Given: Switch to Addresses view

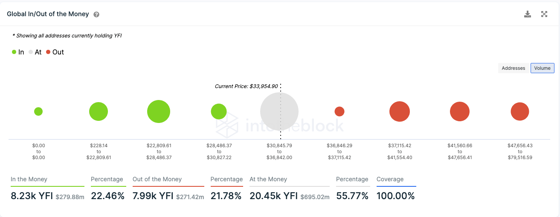Looking at the screenshot, I should click(513, 68).
